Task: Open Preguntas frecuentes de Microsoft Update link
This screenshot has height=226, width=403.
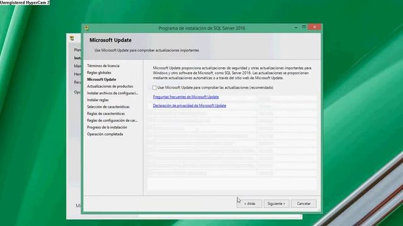Action: [186, 97]
